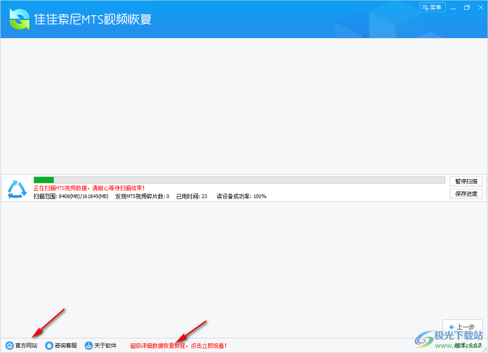Minimize the application window

tap(453, 7)
